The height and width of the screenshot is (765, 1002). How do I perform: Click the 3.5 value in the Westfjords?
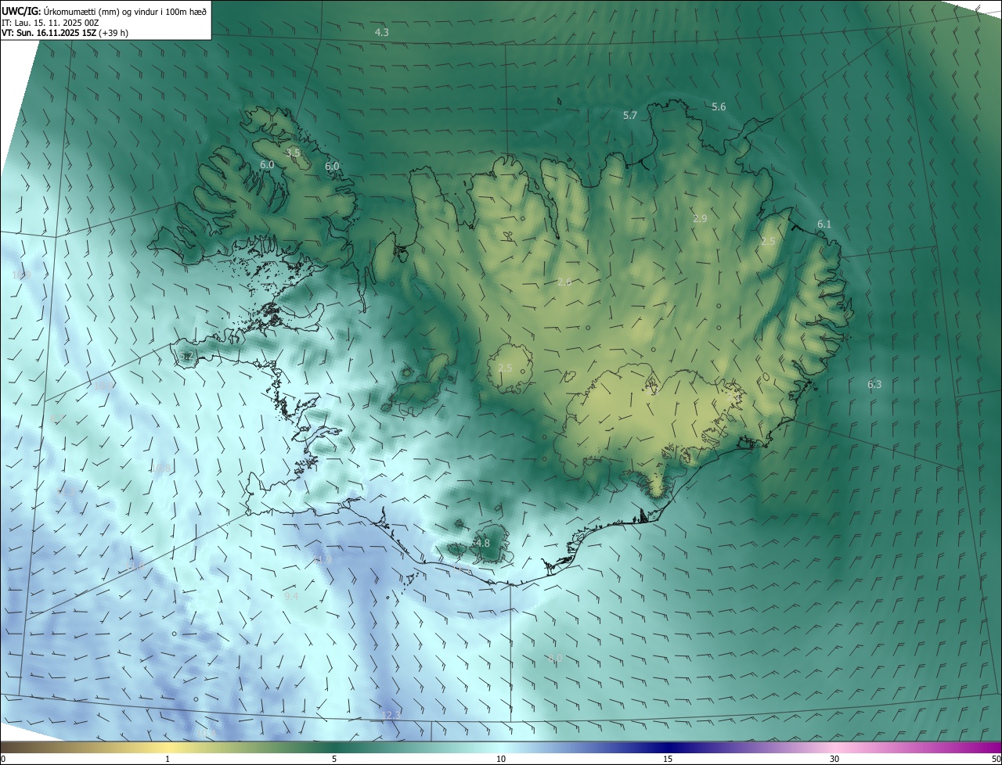coord(293,153)
